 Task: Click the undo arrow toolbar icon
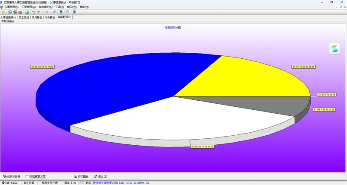[x=34, y=12]
